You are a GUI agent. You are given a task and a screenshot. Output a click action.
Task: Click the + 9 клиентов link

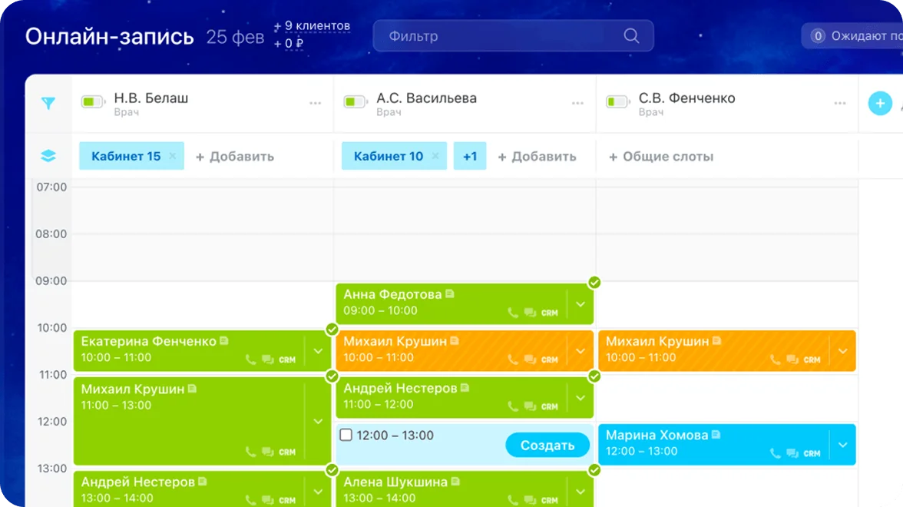coord(312,26)
